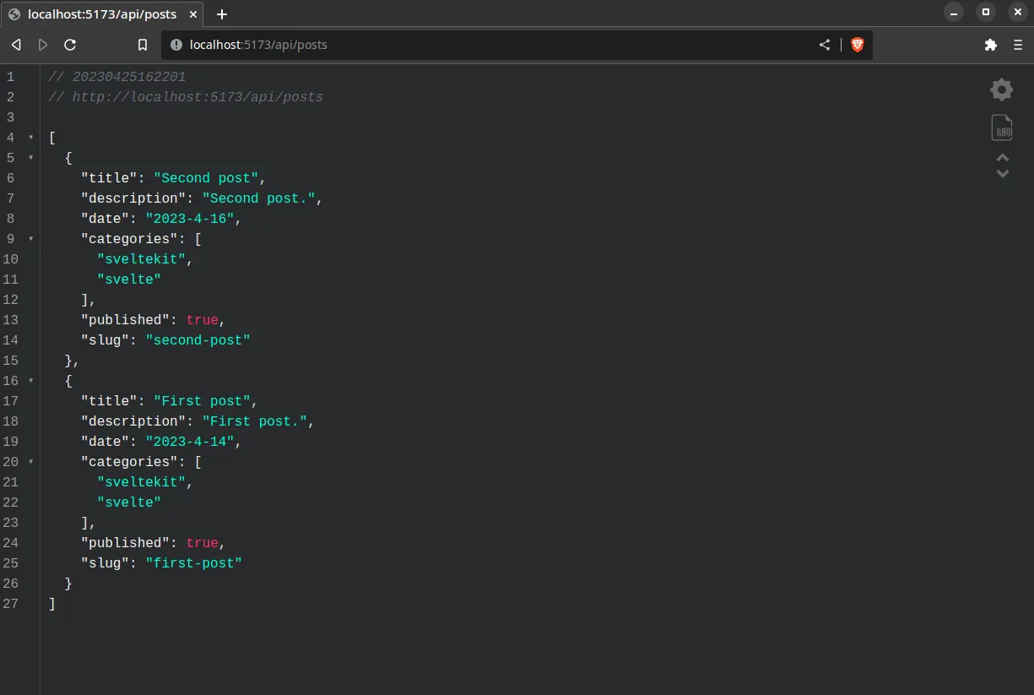Collapse the root array on line 4
The image size is (1034, 695).
31,138
